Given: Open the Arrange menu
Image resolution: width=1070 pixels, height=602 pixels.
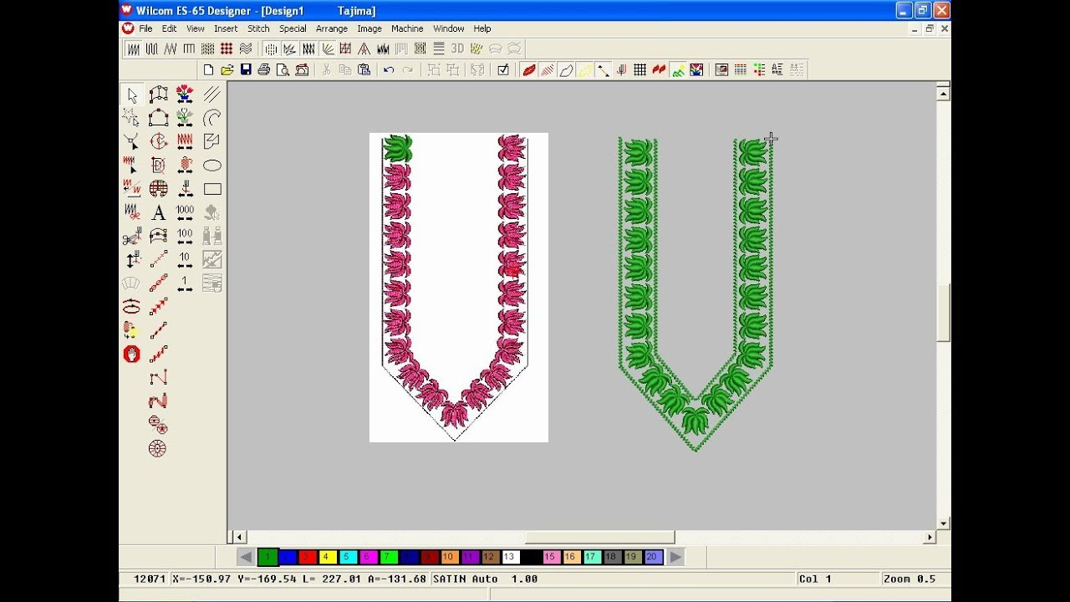Looking at the screenshot, I should 331,28.
